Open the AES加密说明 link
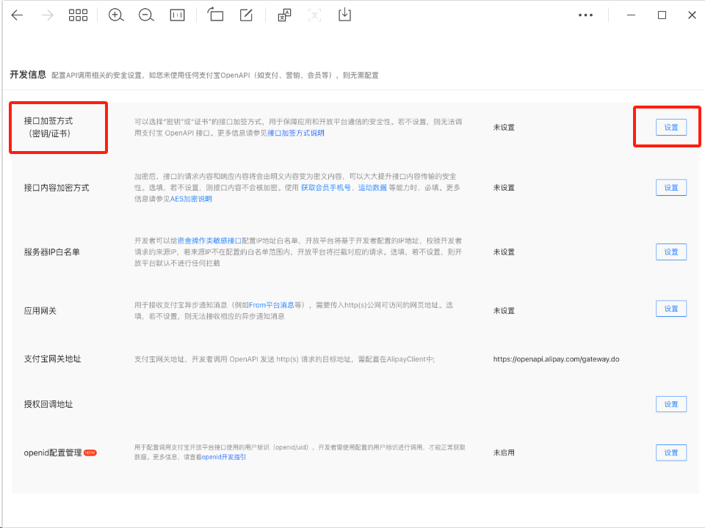705x528 pixels. (191, 199)
